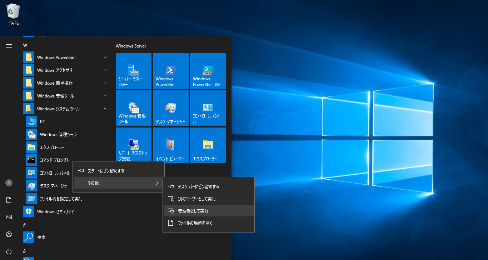Click 検索 text label in list
Image resolution: width=488 pixels, height=260 pixels.
tap(41, 237)
